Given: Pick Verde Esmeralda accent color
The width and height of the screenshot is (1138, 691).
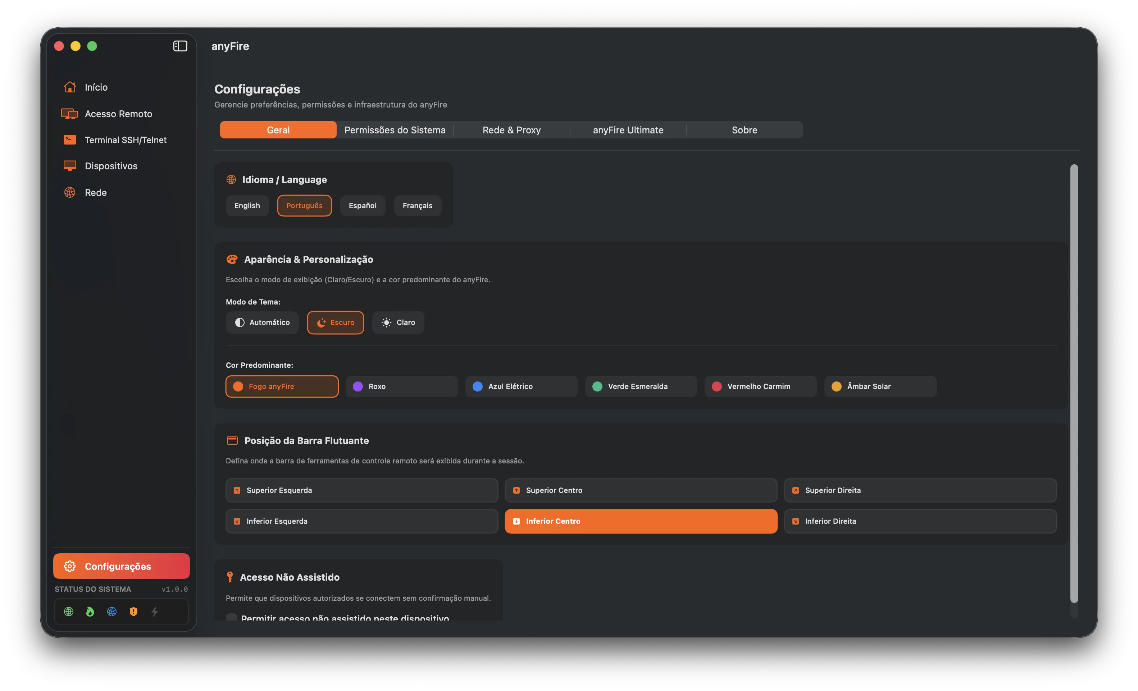Looking at the screenshot, I should pos(641,386).
